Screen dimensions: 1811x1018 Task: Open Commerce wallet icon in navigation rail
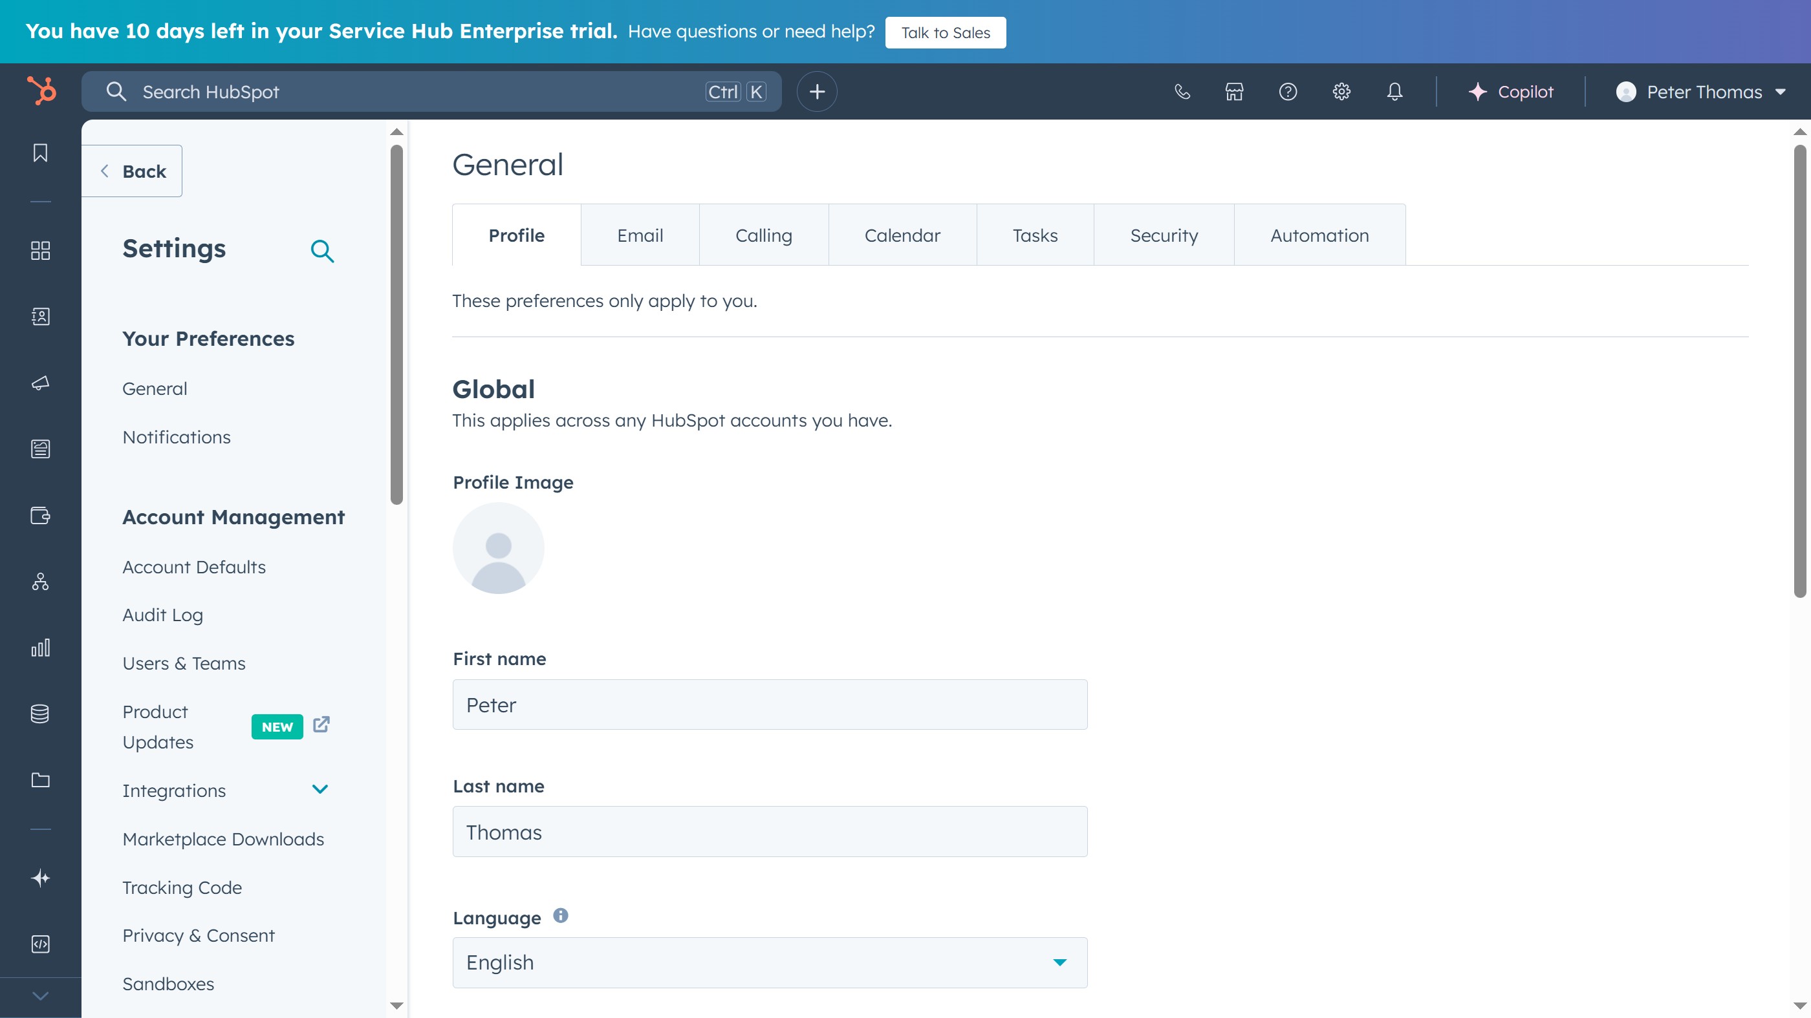pyautogui.click(x=40, y=515)
